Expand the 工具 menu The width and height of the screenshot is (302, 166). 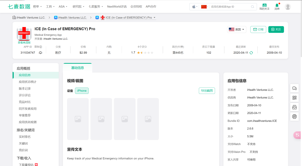point(50,6)
